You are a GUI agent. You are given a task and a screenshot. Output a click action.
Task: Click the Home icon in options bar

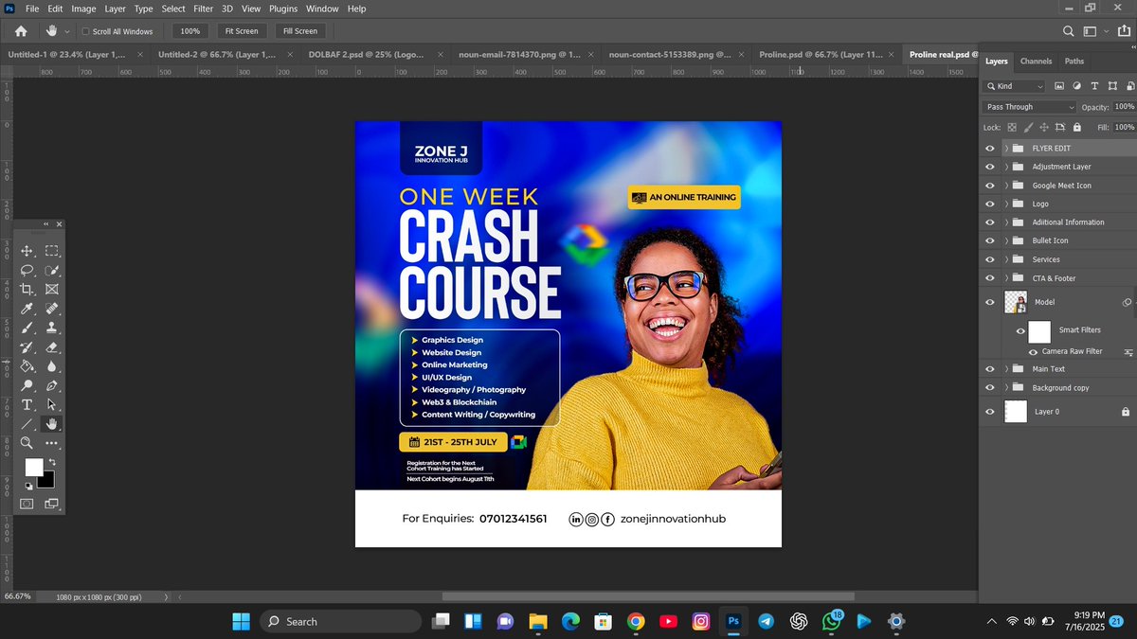pos(21,31)
